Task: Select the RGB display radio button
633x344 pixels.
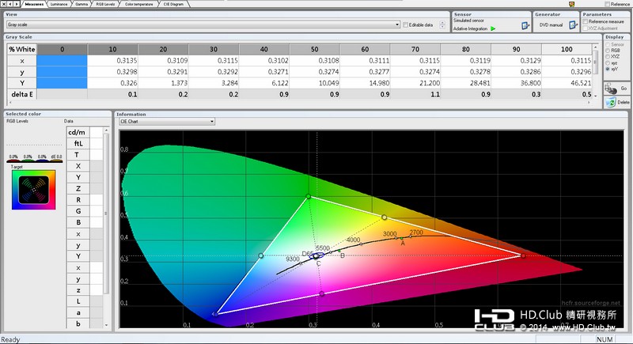Action: point(607,52)
